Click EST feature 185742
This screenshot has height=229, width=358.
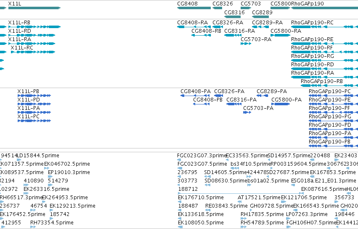(x=51, y=219)
